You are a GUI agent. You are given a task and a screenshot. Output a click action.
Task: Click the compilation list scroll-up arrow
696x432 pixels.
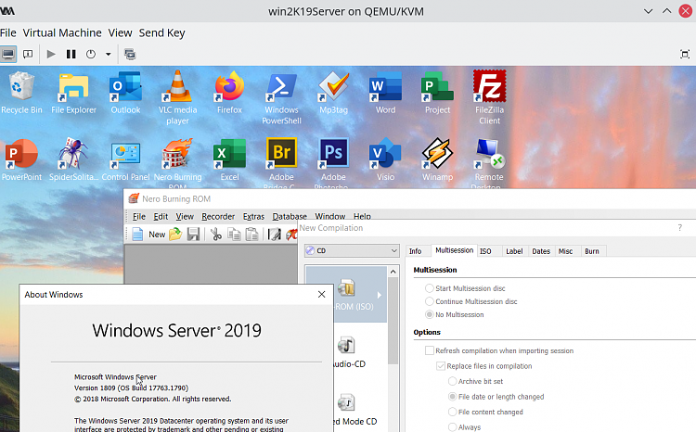click(x=393, y=272)
